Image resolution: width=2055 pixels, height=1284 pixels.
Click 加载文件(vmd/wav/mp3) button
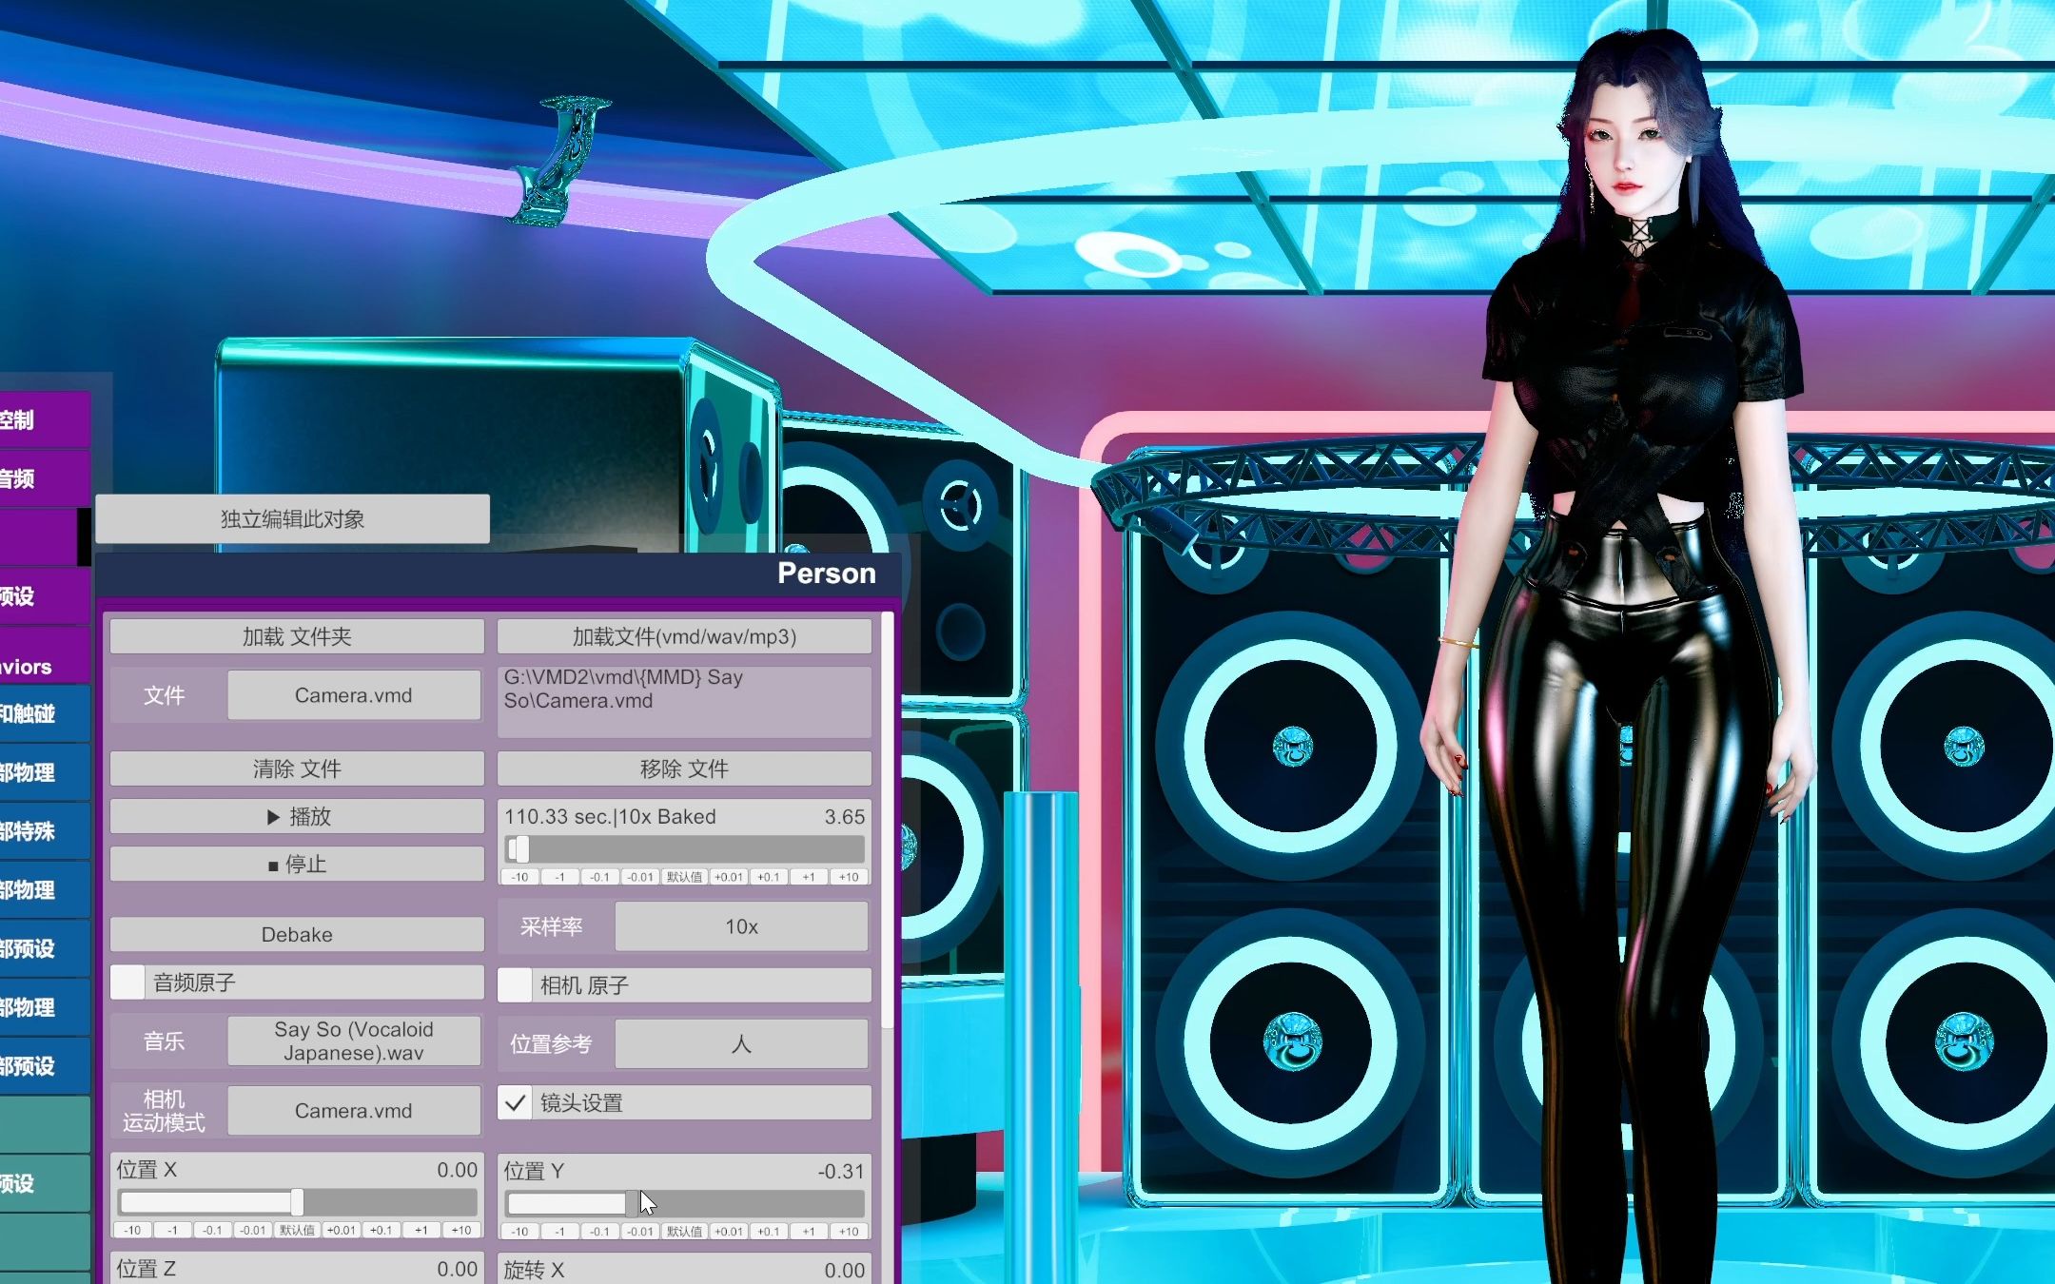(684, 636)
